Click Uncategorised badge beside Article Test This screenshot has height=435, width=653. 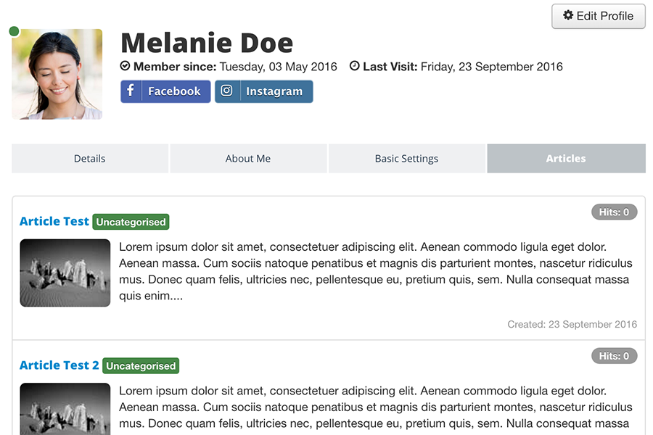tap(131, 222)
